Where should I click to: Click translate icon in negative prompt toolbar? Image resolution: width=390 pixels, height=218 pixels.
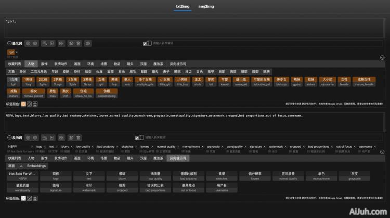(61, 138)
